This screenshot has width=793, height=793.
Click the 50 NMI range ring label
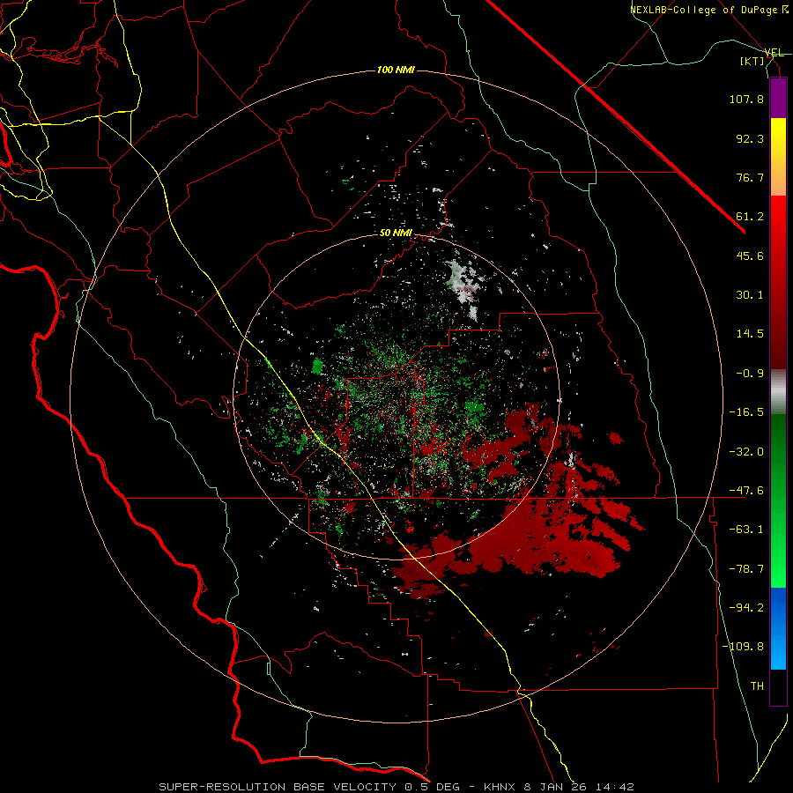pos(396,233)
